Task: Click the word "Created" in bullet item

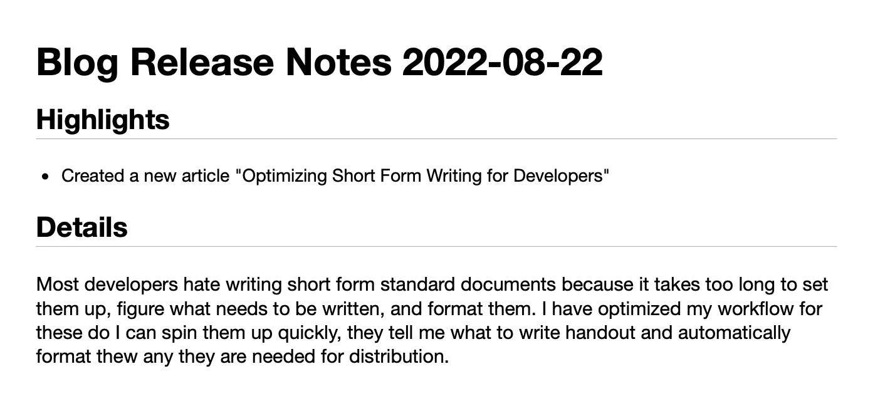Action: pyautogui.click(x=93, y=176)
